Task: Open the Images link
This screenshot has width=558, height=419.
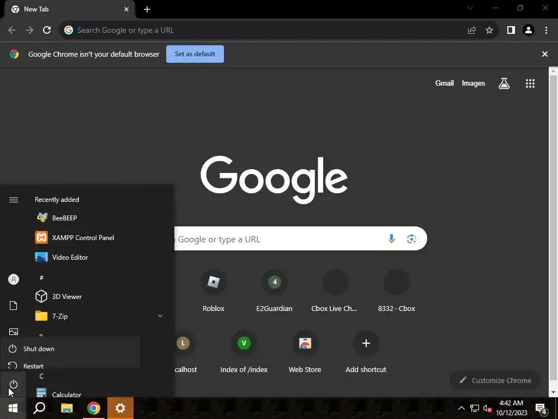Action: click(x=474, y=83)
